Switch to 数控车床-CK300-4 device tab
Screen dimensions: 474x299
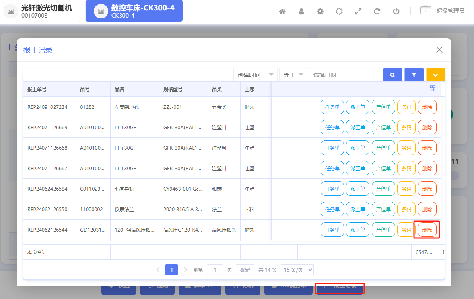(134, 11)
